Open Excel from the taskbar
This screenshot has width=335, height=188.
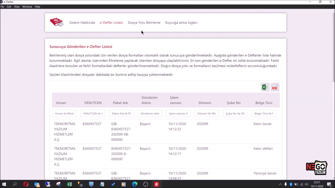tap(69, 184)
